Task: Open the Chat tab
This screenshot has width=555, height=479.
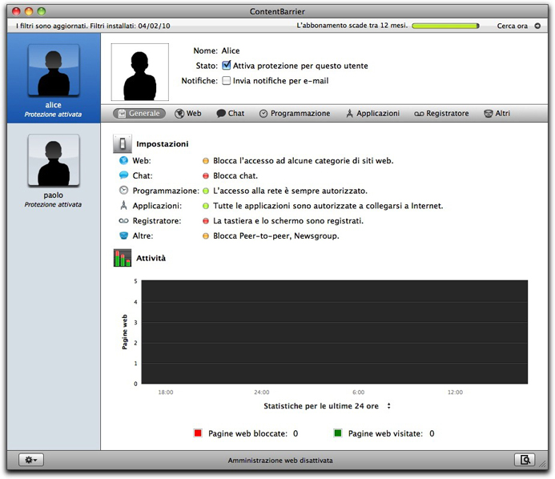Action: (x=230, y=113)
